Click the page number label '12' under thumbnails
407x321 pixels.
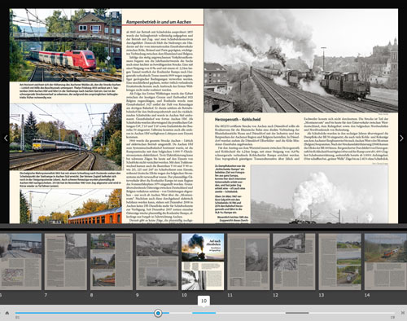[x=275, y=295]
